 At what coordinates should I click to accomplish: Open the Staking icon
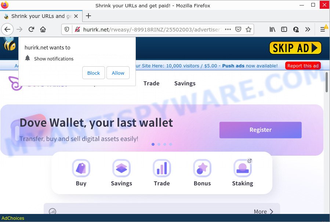(243, 168)
